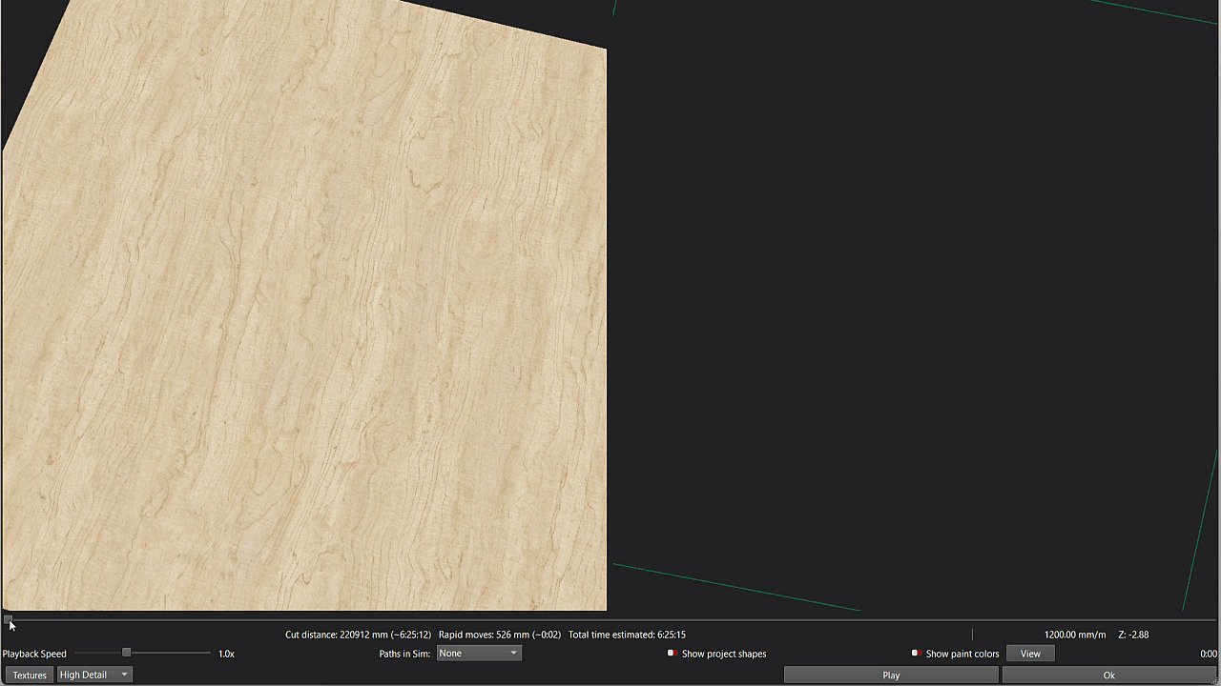Screen dimensions: 1221x686
Task: Click the Playback Speed label
Action: [x=34, y=654]
